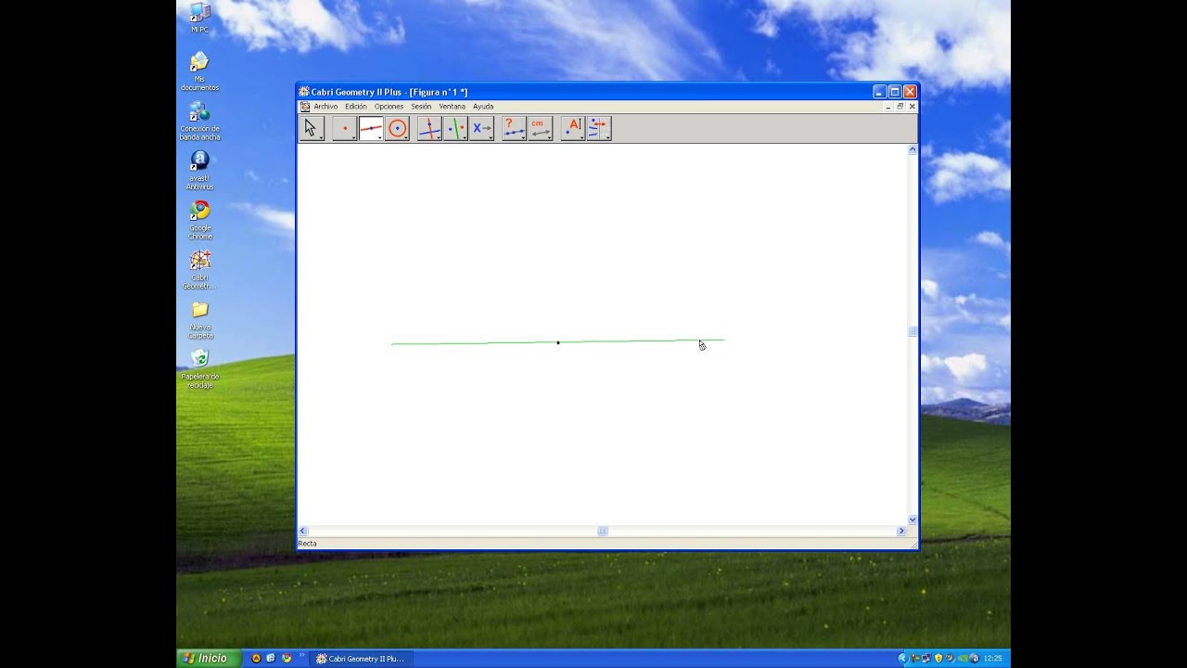The width and height of the screenshot is (1187, 668).
Task: Open the text label tool
Action: click(573, 128)
